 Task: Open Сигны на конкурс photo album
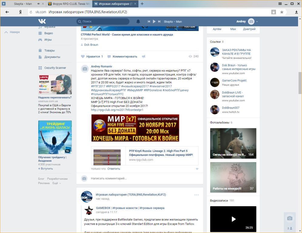233,144
